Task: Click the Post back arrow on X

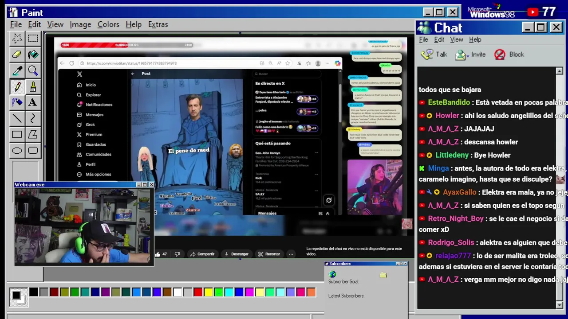Action: pos(133,74)
